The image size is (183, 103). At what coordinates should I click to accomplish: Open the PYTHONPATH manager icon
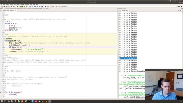(53, 7)
